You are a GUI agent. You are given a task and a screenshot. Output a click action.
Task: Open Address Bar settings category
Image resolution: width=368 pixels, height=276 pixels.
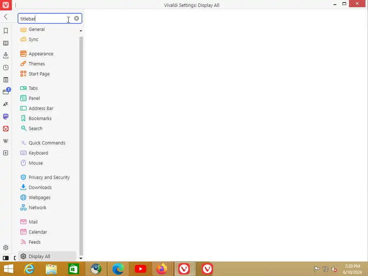click(47, 109)
